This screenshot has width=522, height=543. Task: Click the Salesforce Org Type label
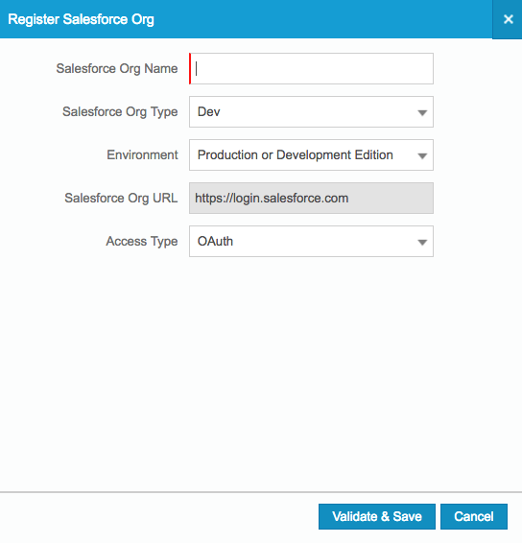[x=120, y=112]
